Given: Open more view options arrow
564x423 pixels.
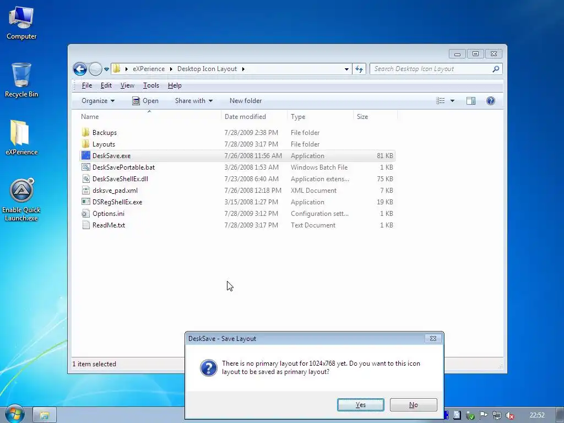Looking at the screenshot, I should click(452, 101).
